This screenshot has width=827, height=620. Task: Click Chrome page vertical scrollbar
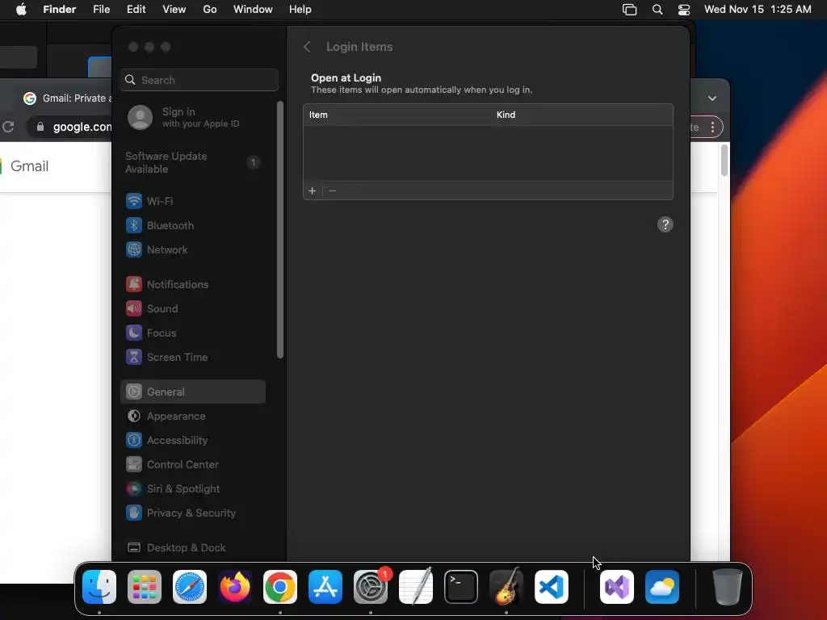[724, 161]
